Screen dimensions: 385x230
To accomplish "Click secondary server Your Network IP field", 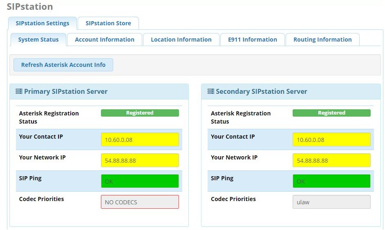I will (331, 160).
